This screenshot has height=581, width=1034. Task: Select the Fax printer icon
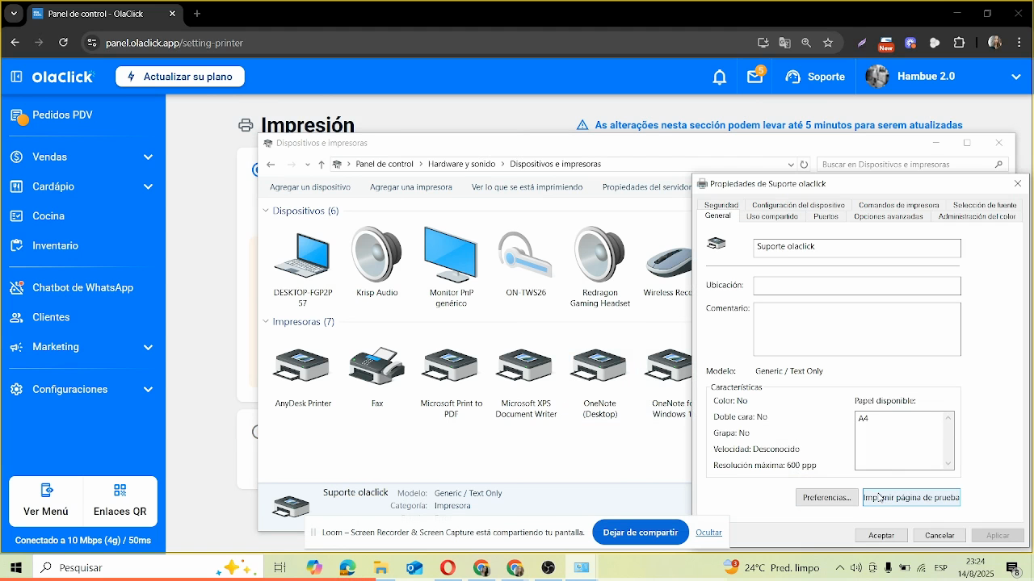coord(377,377)
